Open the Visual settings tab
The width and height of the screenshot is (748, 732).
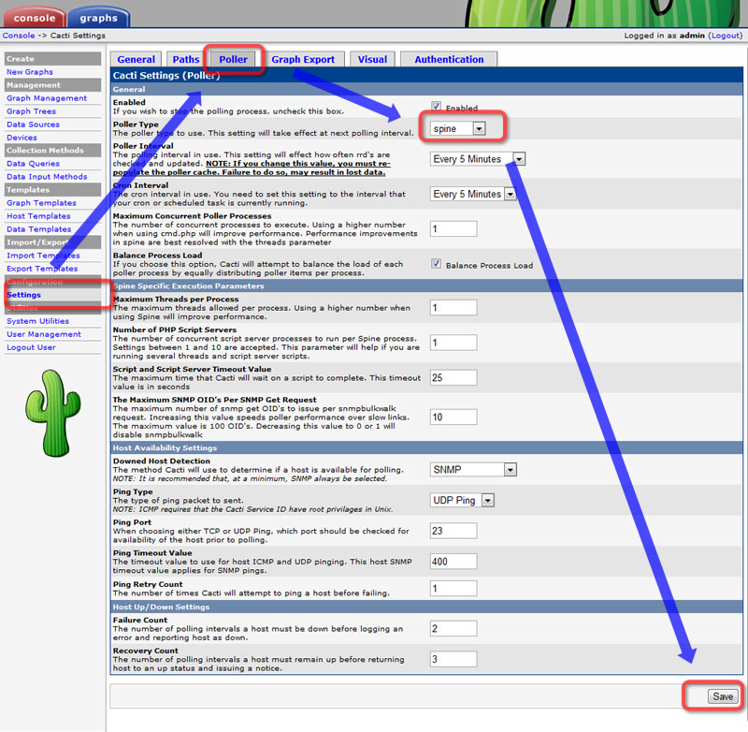[x=372, y=59]
